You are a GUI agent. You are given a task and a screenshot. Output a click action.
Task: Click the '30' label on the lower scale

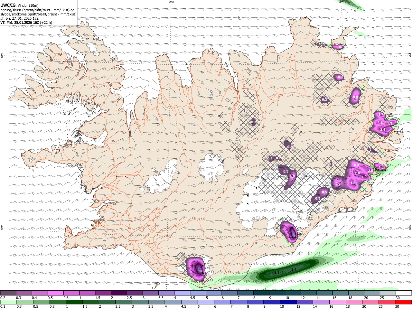(x=397, y=307)
